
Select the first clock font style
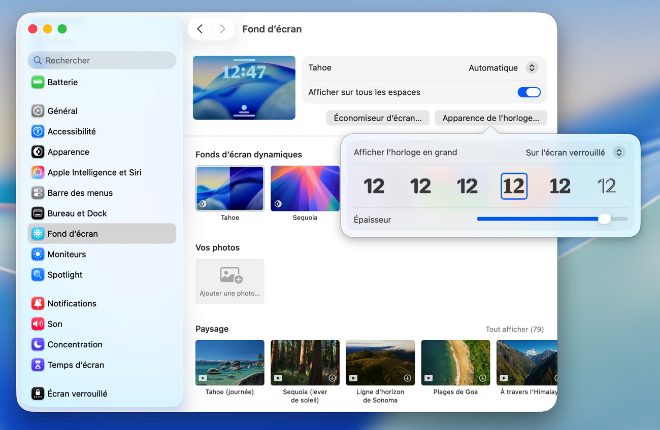pos(374,186)
